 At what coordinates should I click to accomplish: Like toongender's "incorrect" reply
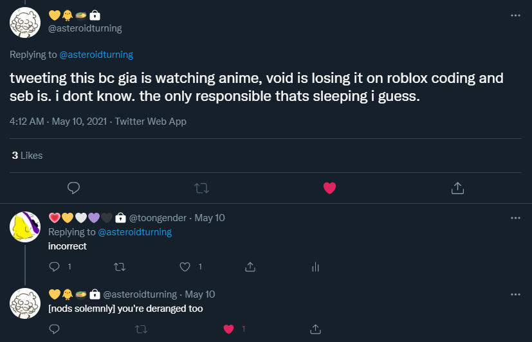click(185, 266)
